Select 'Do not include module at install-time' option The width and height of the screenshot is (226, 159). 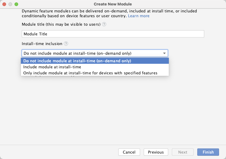[x=77, y=61]
